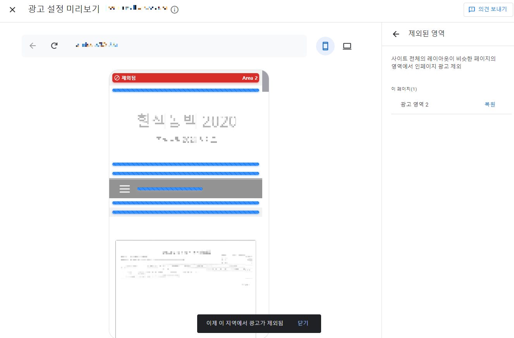Click the 이제 이 지역에서 광고가 제외됨 message
514x338 pixels.
click(245, 323)
